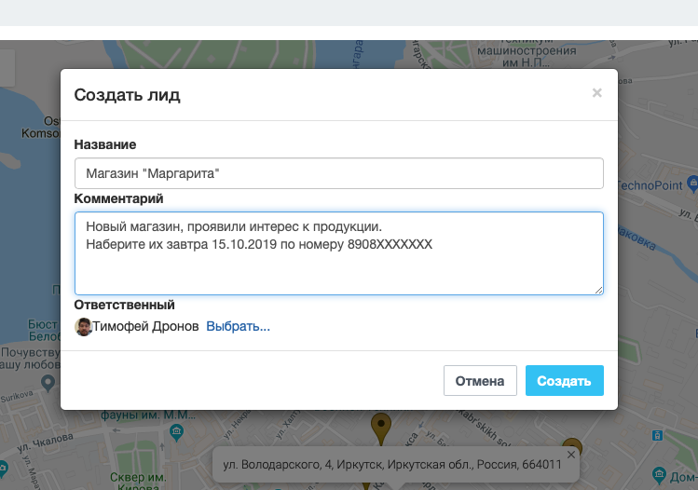
Task: Click the ул. Володарского address text
Action: pos(391,465)
